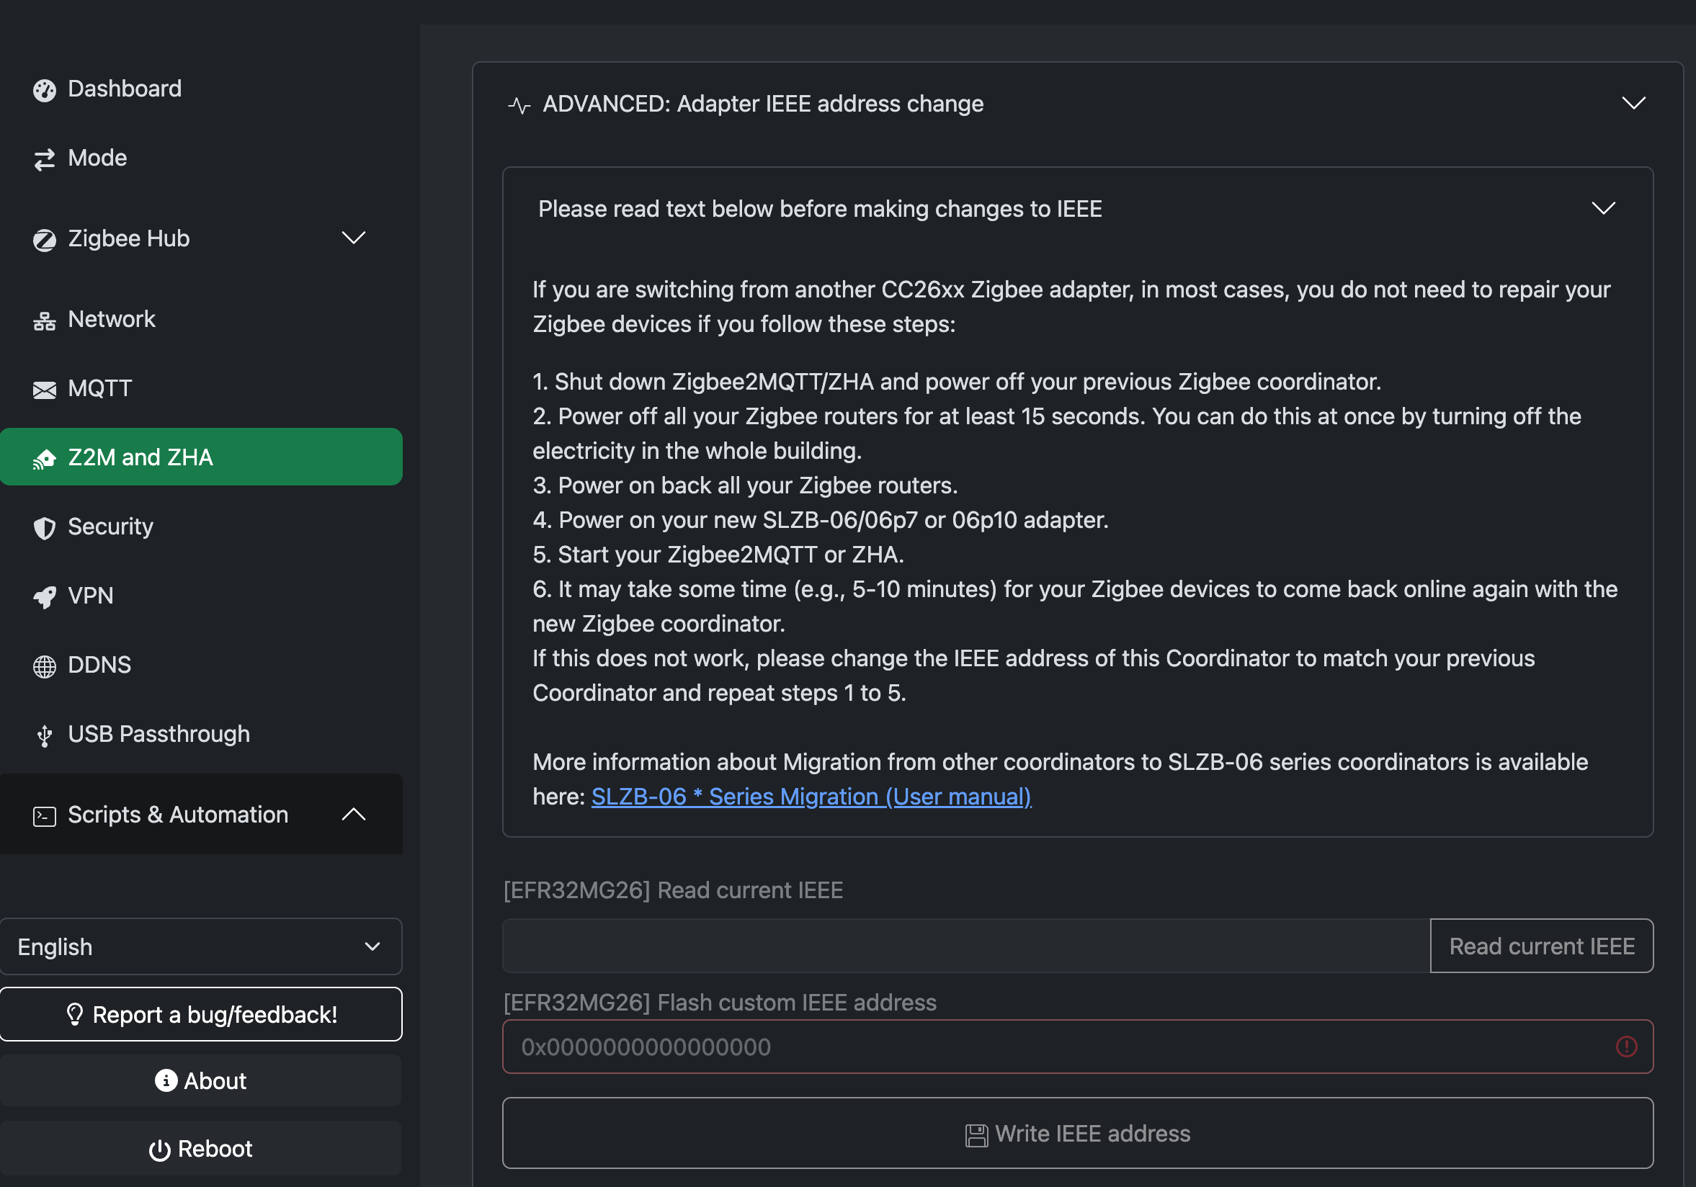Screen dimensions: 1696x1187
Task: Click the Mode swap-arrows icon
Action: pos(45,158)
